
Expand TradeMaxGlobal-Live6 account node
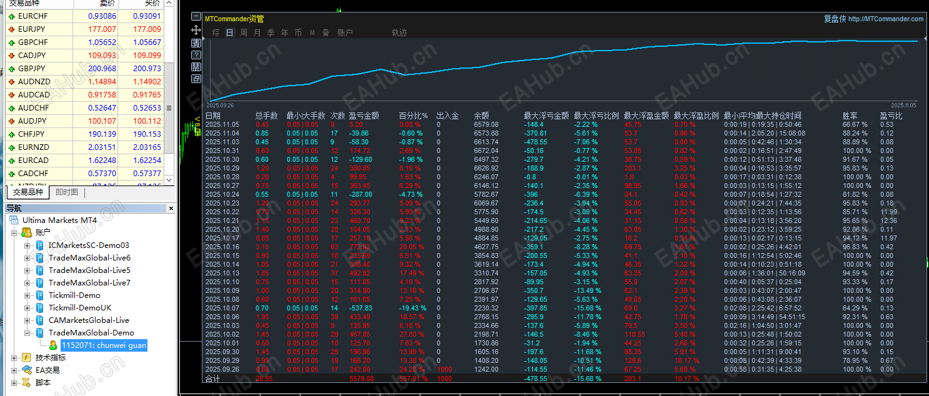pyautogui.click(x=27, y=258)
